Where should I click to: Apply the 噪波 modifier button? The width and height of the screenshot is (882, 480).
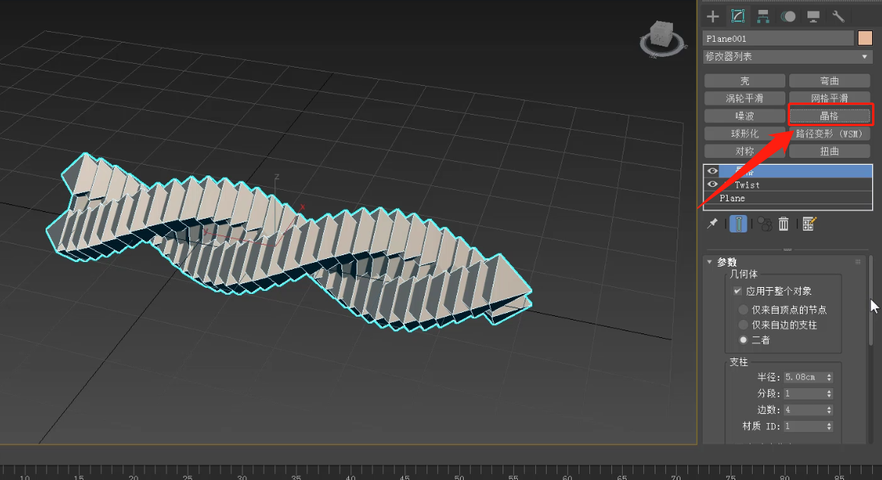(744, 115)
